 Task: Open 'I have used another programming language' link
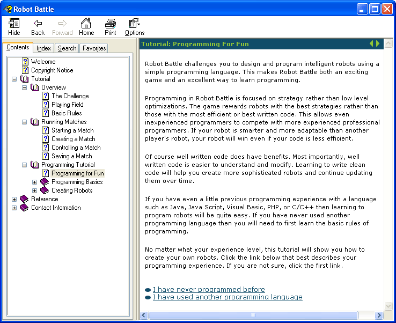point(228,297)
